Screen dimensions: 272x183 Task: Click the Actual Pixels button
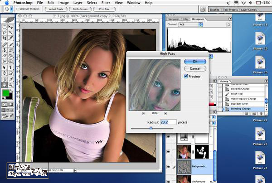(56, 9)
